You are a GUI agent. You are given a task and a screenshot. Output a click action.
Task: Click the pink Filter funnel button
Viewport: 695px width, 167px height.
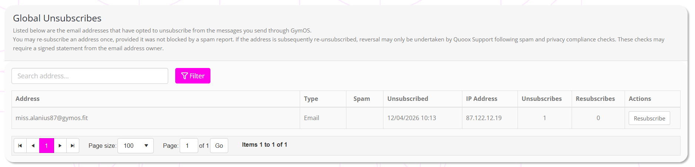(193, 76)
